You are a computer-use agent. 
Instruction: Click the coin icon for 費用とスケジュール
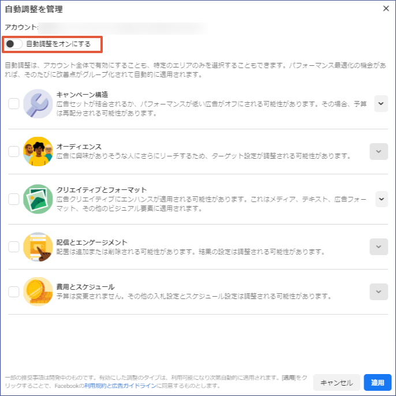click(x=38, y=292)
